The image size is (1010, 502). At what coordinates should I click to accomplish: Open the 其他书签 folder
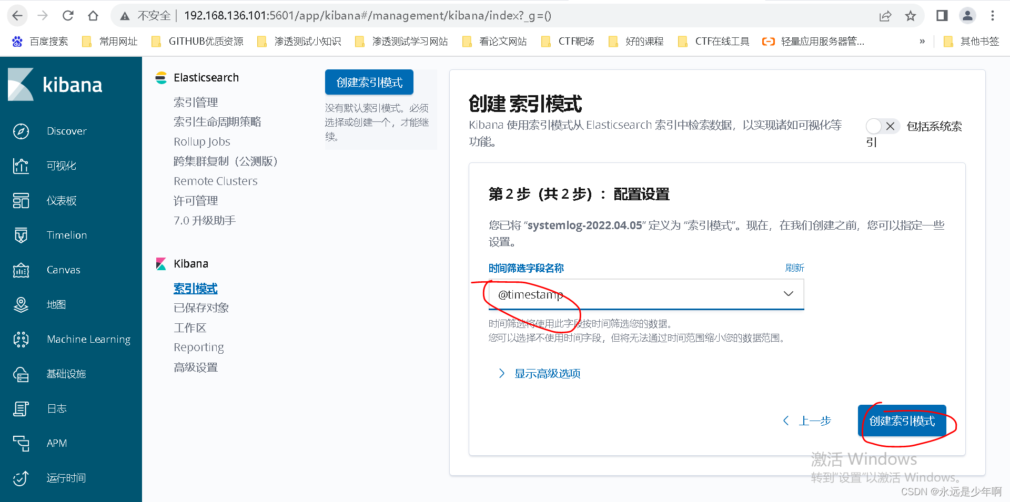[x=971, y=42]
